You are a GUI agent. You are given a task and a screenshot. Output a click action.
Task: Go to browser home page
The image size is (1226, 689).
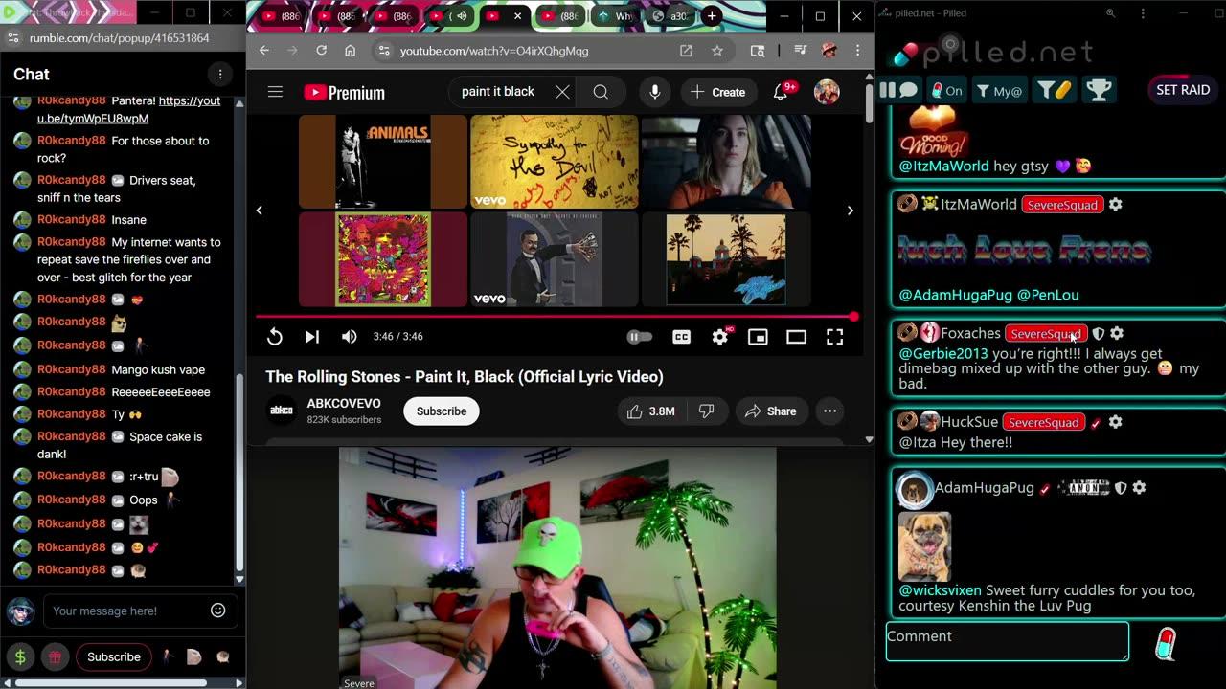tap(351, 51)
